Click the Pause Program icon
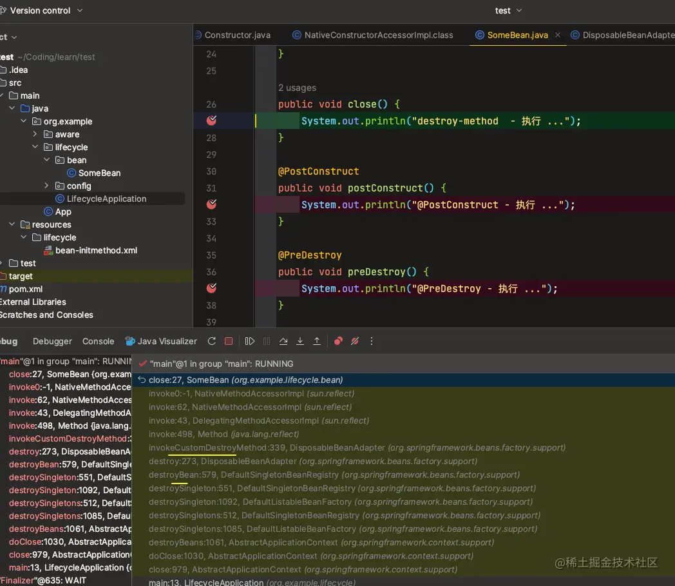 tap(267, 341)
